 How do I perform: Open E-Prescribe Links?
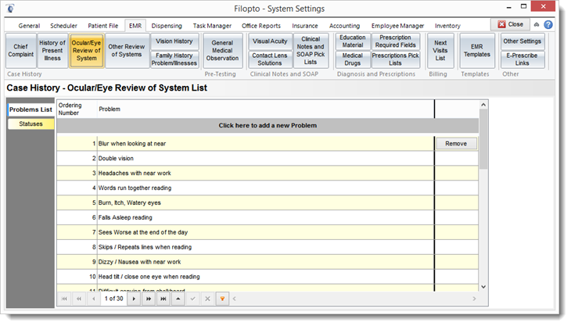523,59
